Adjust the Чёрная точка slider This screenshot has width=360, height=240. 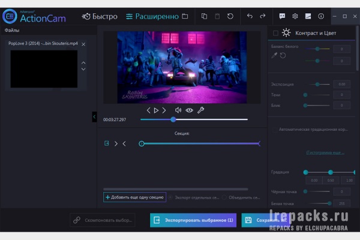(317, 191)
